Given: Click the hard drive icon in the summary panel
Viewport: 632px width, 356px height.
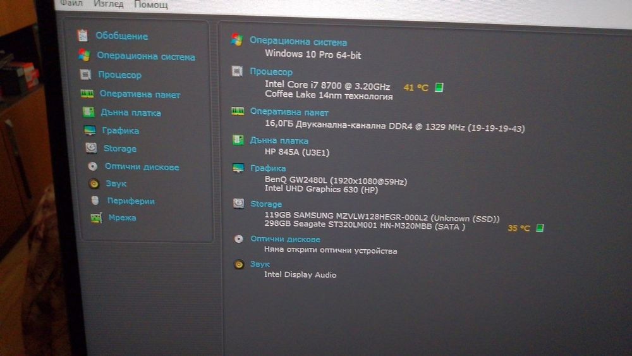Looking at the screenshot, I should pos(239,203).
